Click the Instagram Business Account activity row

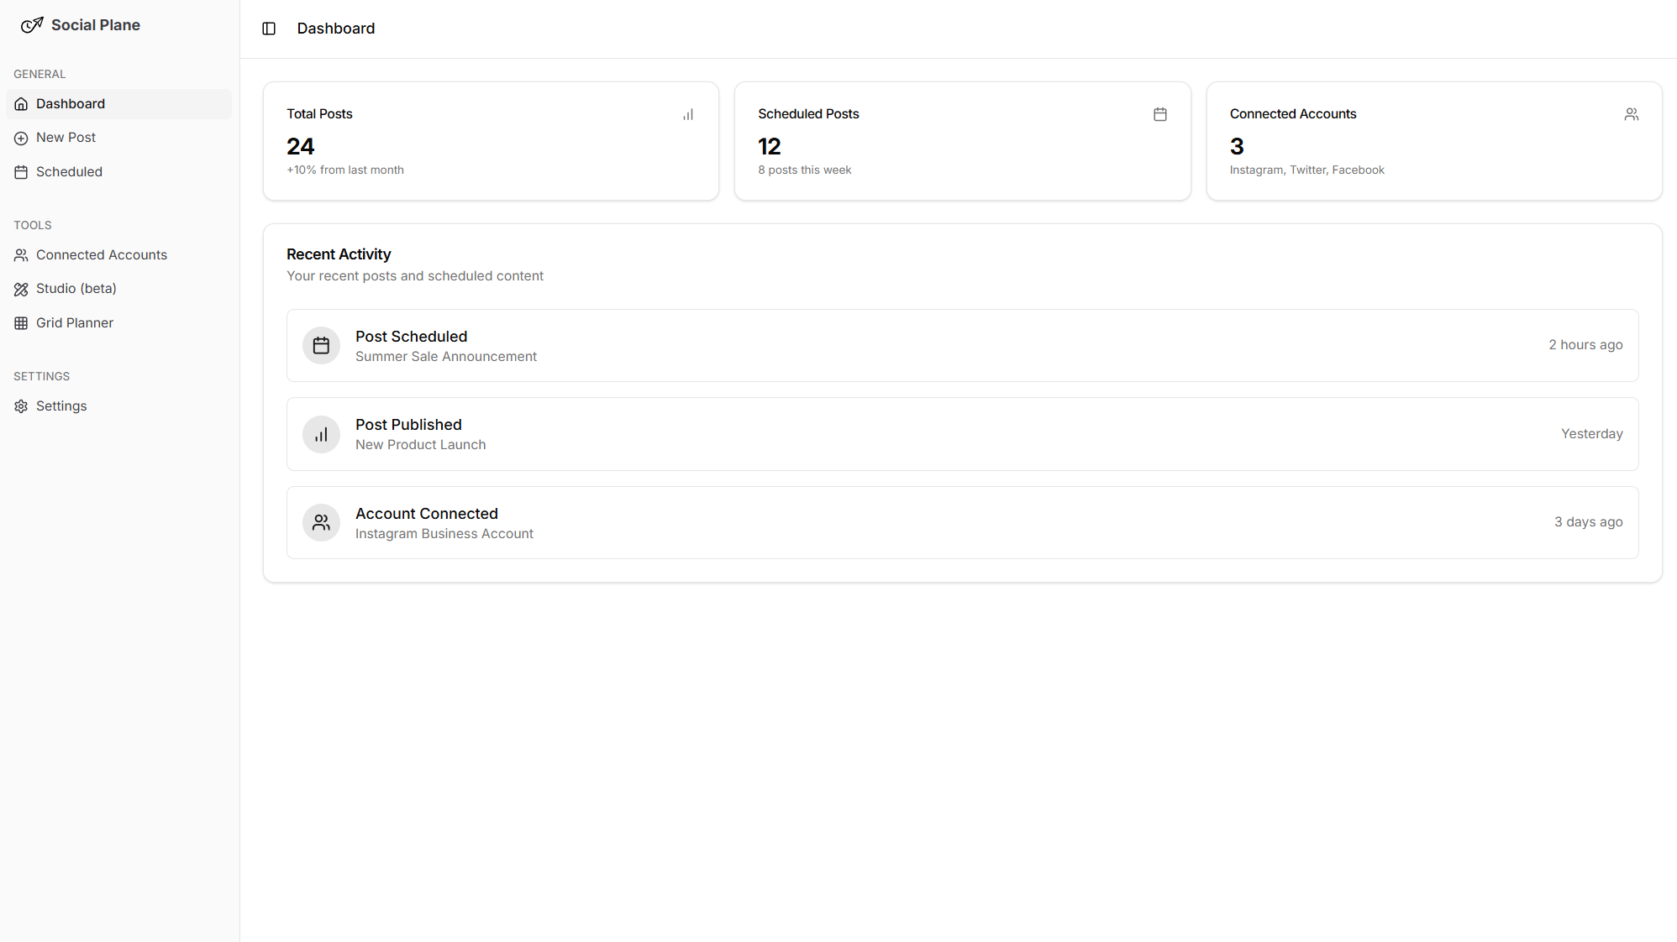pyautogui.click(x=963, y=521)
